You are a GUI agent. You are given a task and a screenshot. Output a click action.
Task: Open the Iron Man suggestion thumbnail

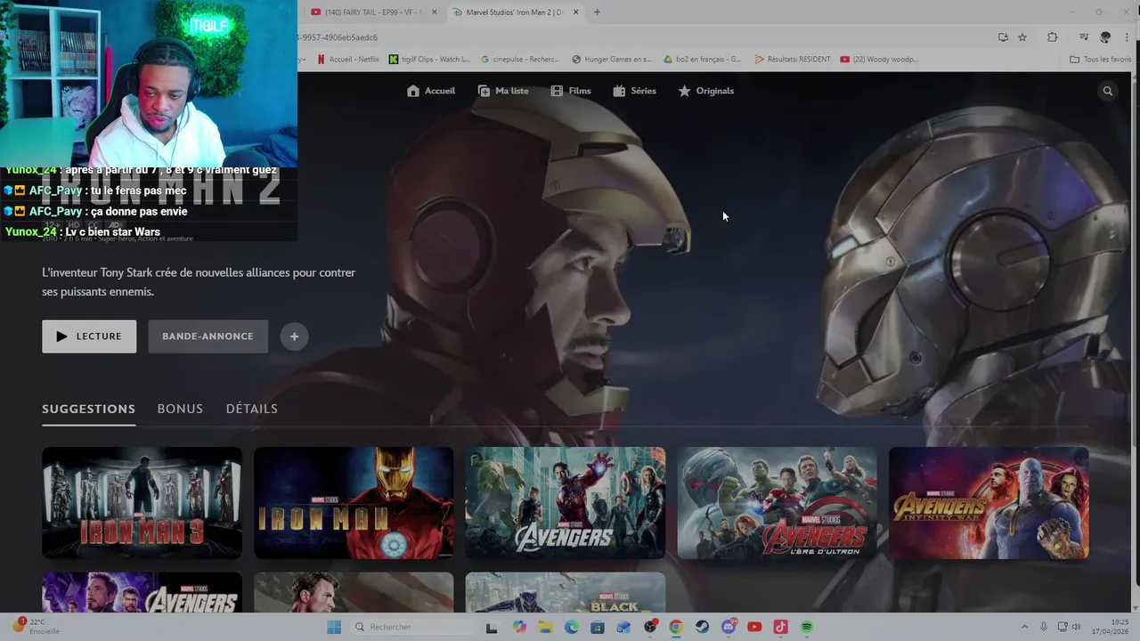tap(354, 502)
